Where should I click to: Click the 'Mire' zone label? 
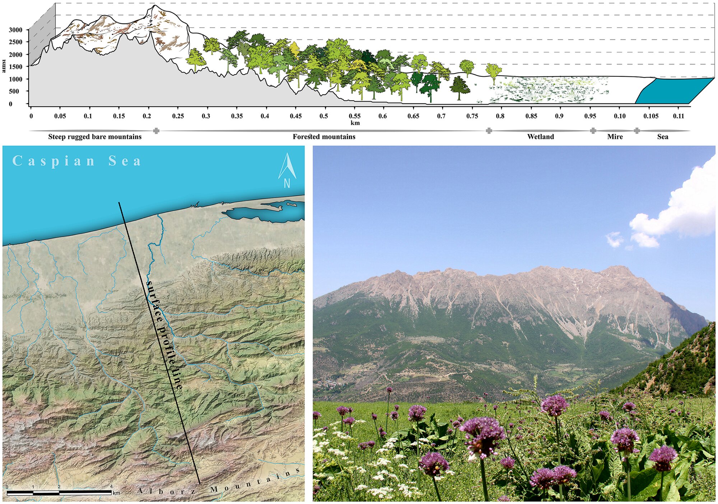coord(615,137)
